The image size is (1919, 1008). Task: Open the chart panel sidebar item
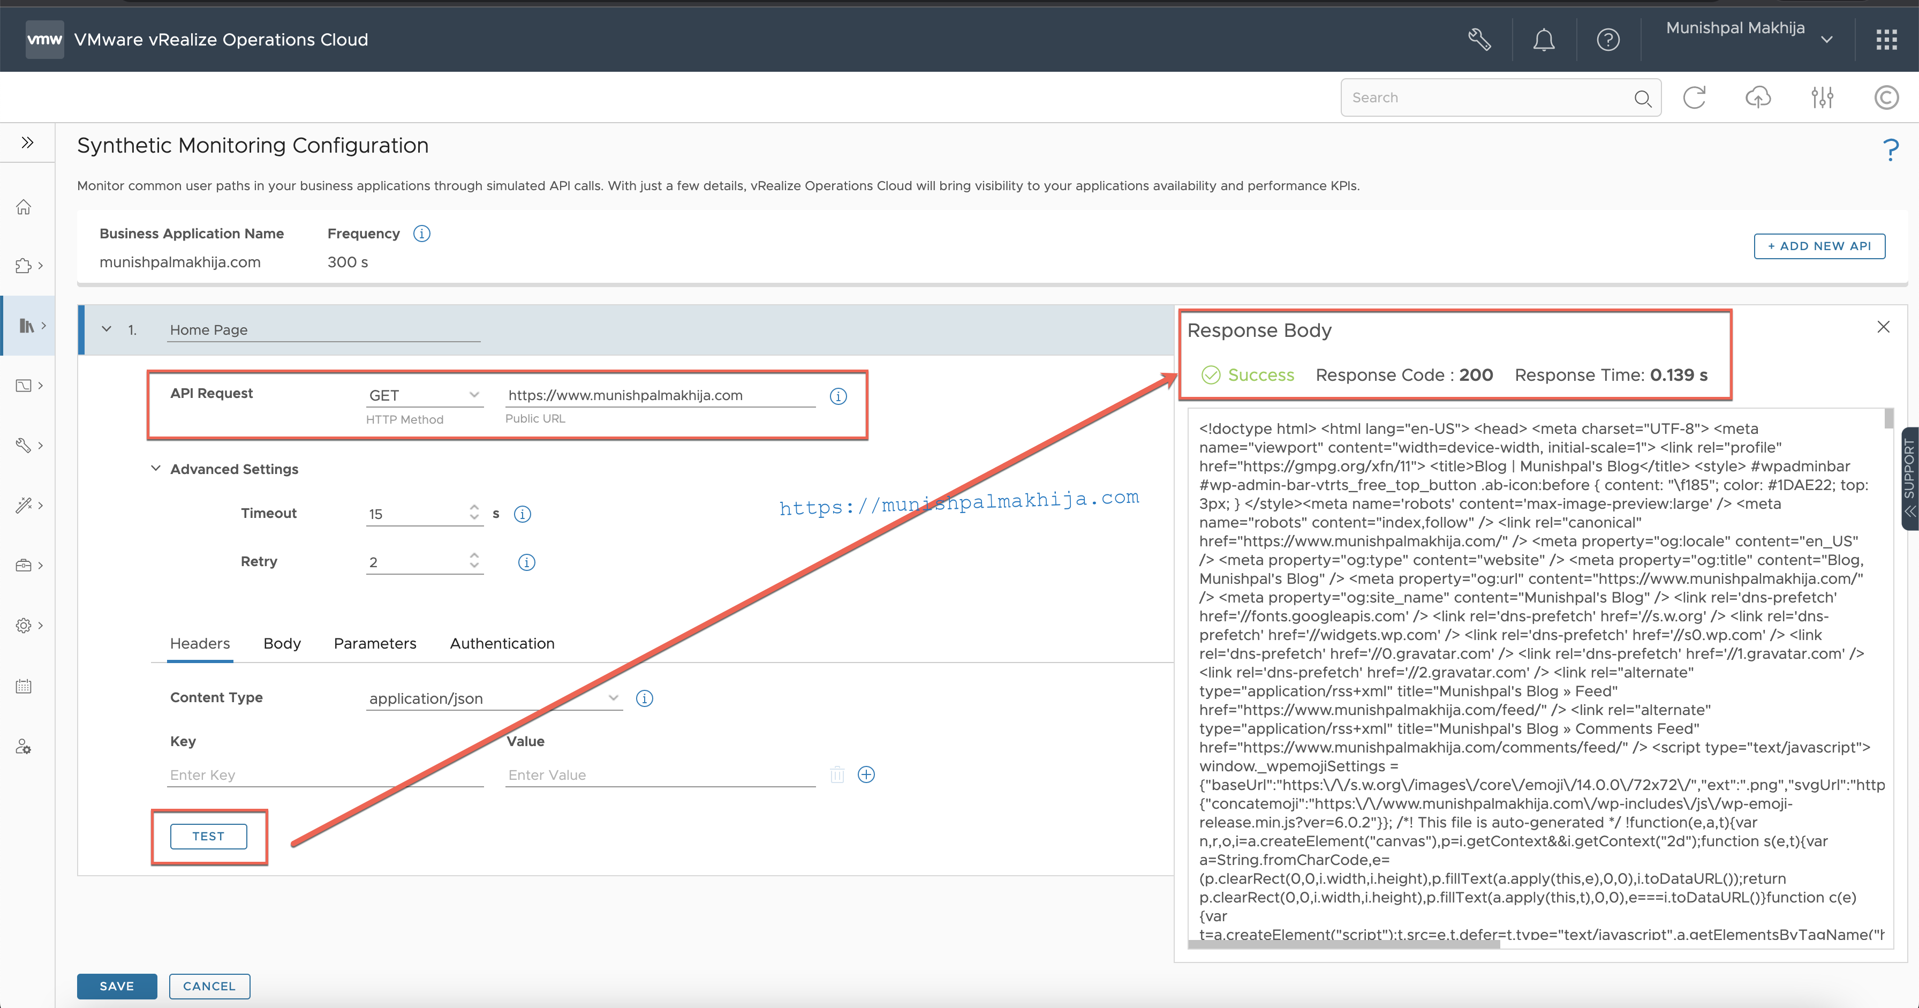tap(24, 385)
